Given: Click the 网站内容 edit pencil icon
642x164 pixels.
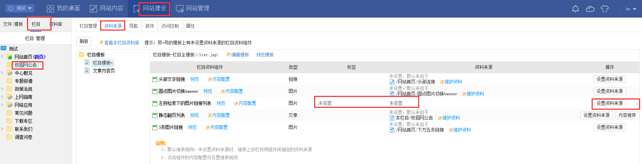Looking at the screenshot, I should click(93, 8).
